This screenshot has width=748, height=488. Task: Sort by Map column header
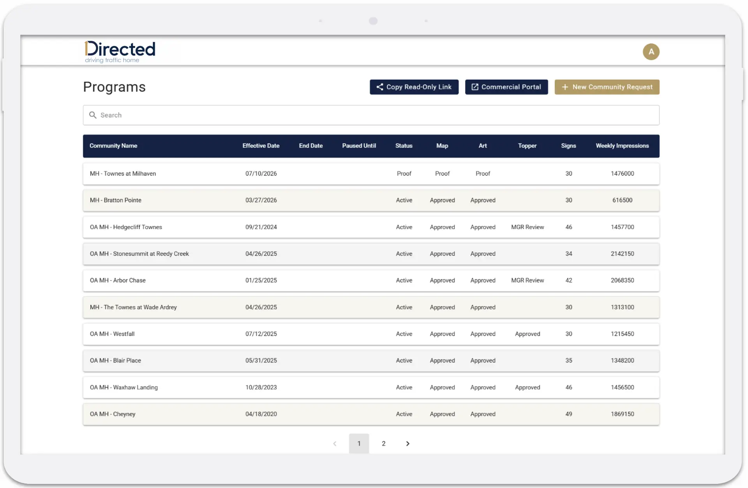[442, 146]
